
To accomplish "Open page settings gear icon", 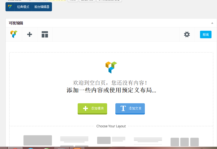I will click(x=187, y=34).
